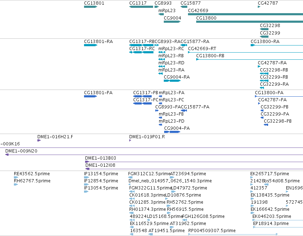The width and height of the screenshot is (303, 236).
Task: Click the CG42669-RT transcript label
Action: 202,49
